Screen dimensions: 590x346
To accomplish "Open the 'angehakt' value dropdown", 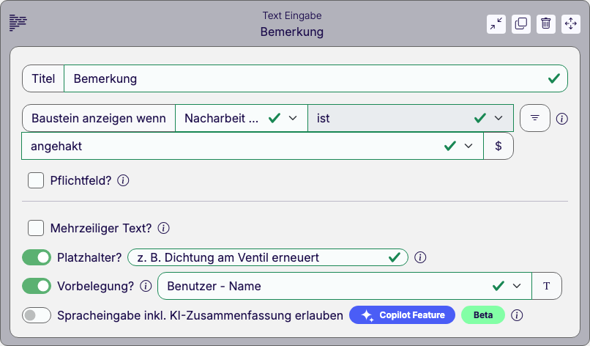I will (x=253, y=146).
